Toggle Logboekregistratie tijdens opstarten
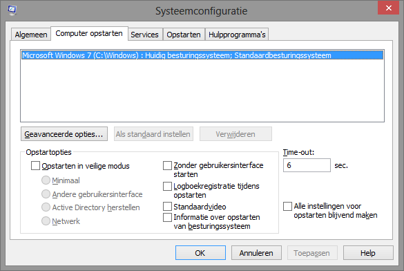This screenshot has width=404, height=271. click(168, 186)
